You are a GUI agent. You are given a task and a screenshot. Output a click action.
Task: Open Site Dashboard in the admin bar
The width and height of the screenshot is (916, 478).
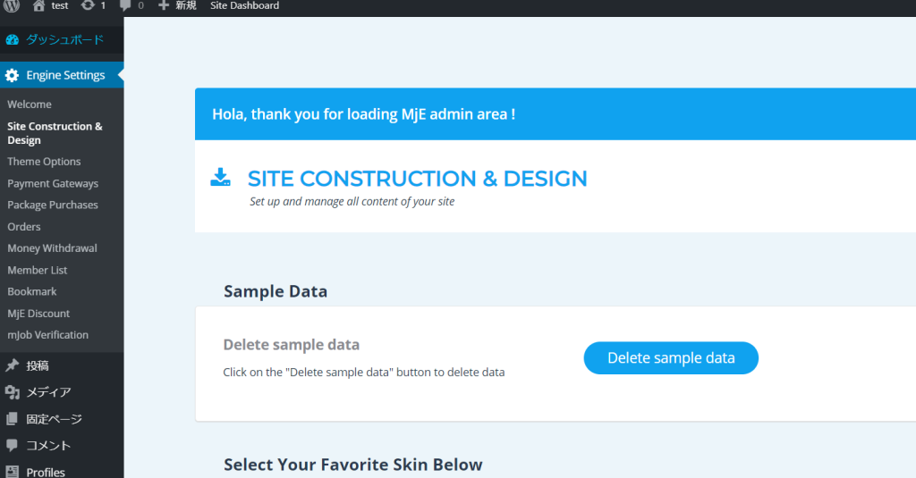(245, 6)
